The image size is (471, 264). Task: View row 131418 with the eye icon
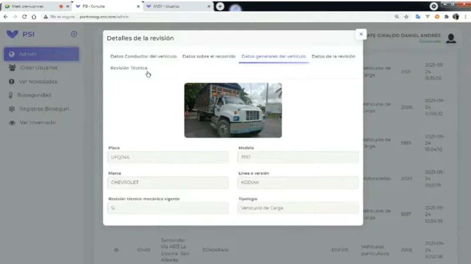[116, 250]
